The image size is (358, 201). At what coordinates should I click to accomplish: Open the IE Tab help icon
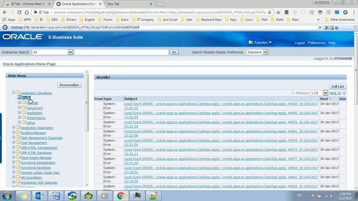(x=337, y=27)
